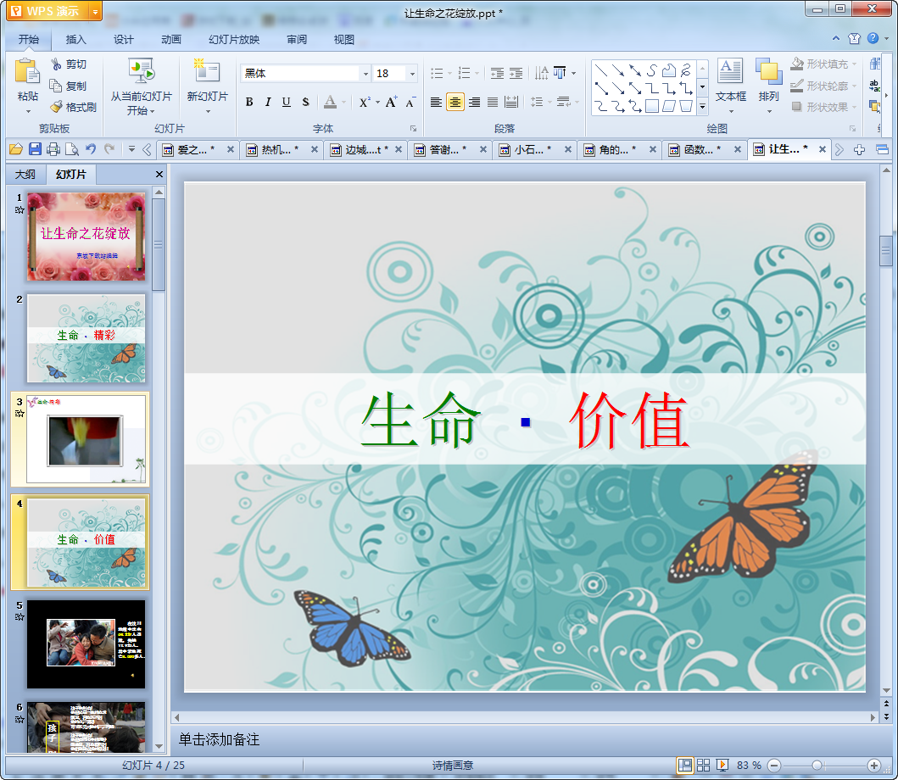The width and height of the screenshot is (898, 780).
Task: Open the font name dropdown showing 黑体
Action: point(365,74)
